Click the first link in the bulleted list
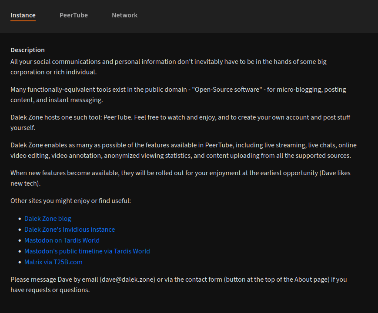The height and width of the screenshot is (313, 378). click(47, 218)
